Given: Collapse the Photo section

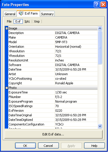Looking at the screenshot, I should [x=7, y=88].
